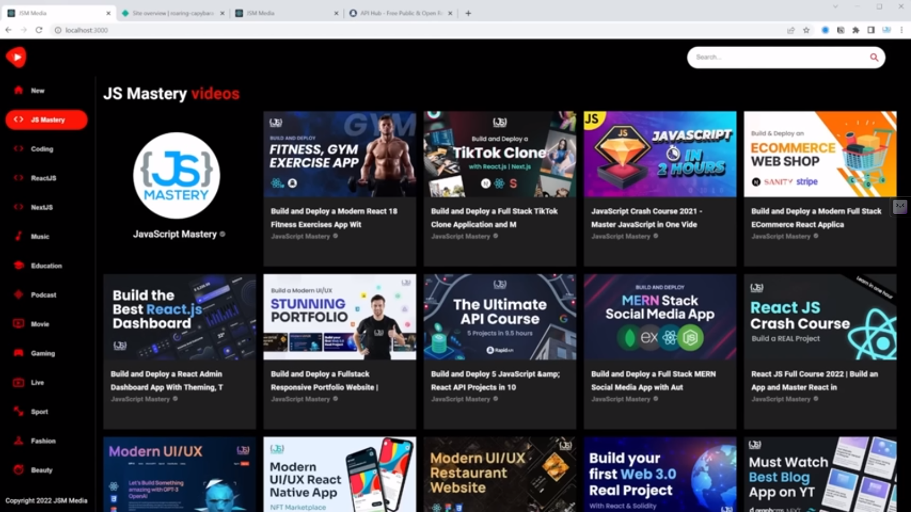Open a new browser tab with plus
Screen dimensions: 911x512
click(x=468, y=13)
